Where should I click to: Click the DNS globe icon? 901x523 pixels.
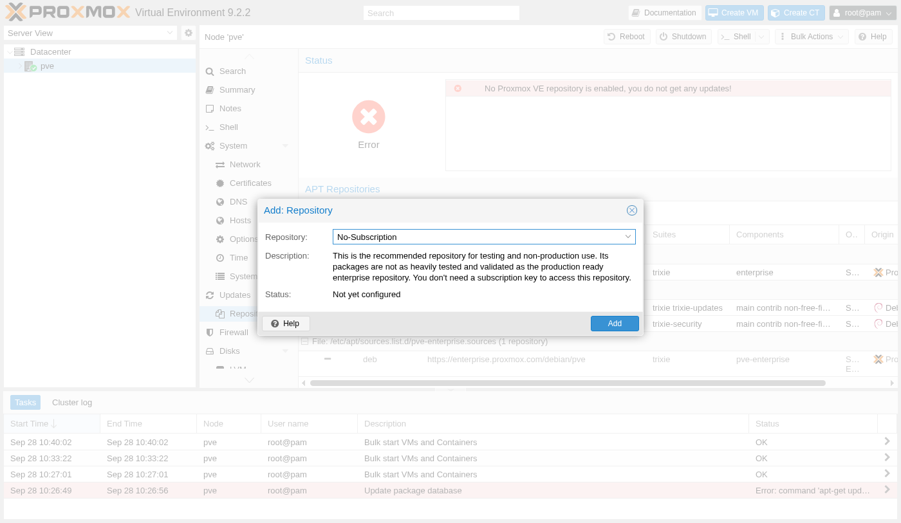click(x=220, y=202)
